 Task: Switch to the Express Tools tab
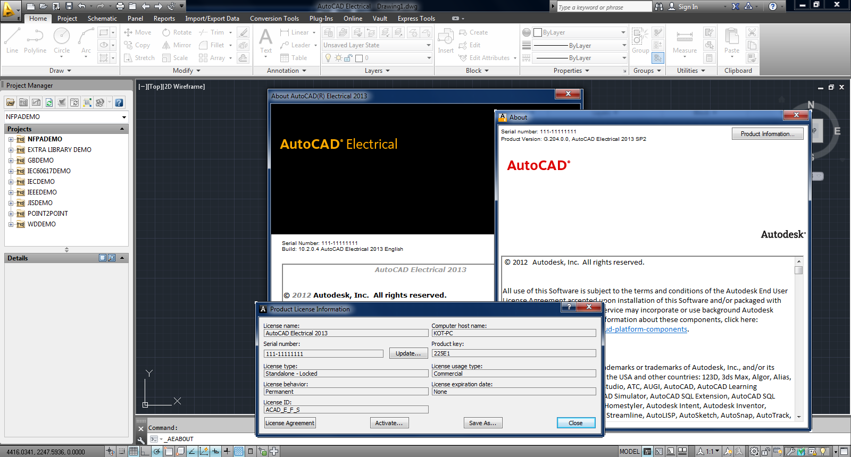click(x=416, y=19)
